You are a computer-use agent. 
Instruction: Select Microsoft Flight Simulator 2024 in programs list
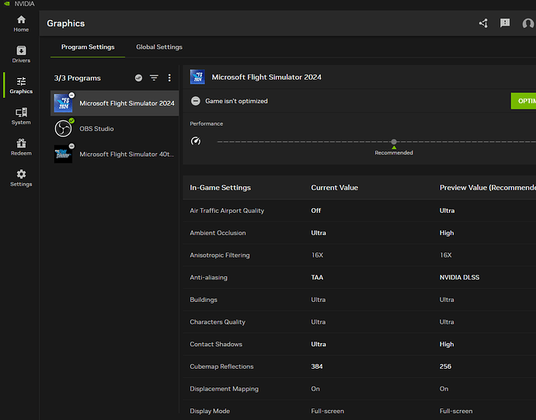pyautogui.click(x=115, y=103)
